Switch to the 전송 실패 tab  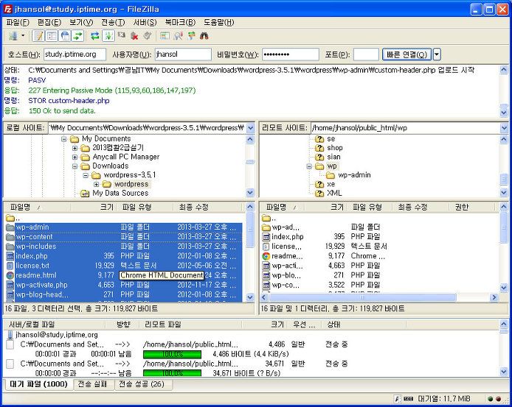[x=92, y=384]
